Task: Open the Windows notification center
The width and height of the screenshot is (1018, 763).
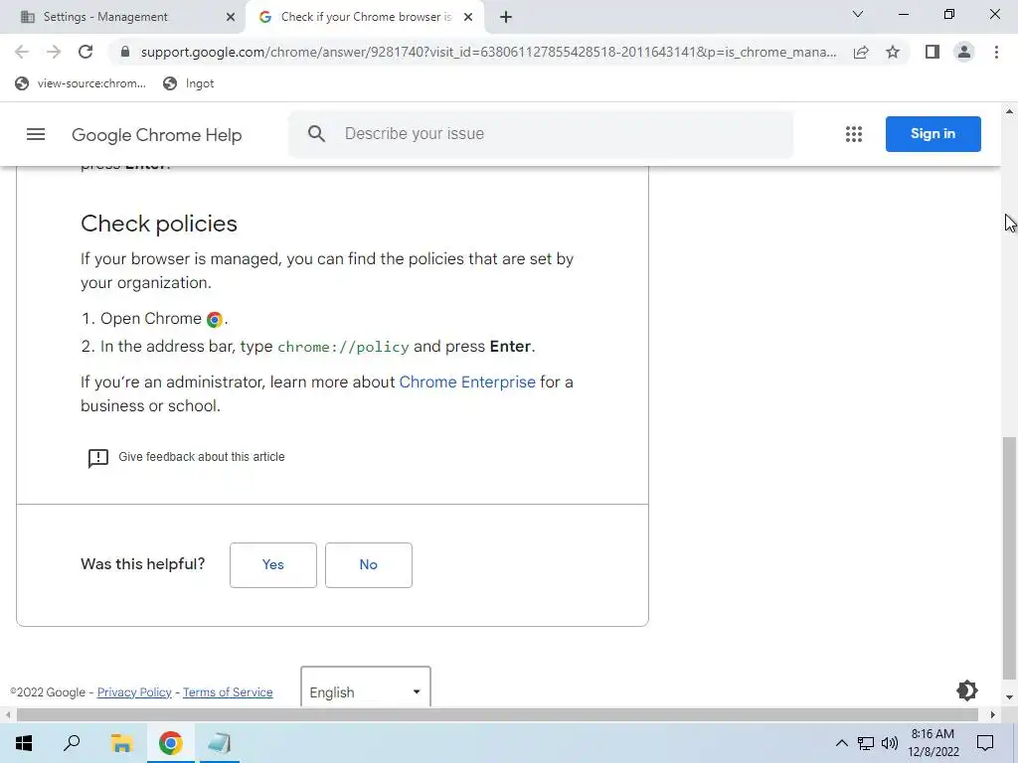Action: 985,743
